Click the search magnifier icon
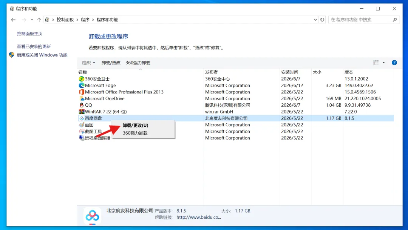The image size is (408, 230). click(395, 20)
